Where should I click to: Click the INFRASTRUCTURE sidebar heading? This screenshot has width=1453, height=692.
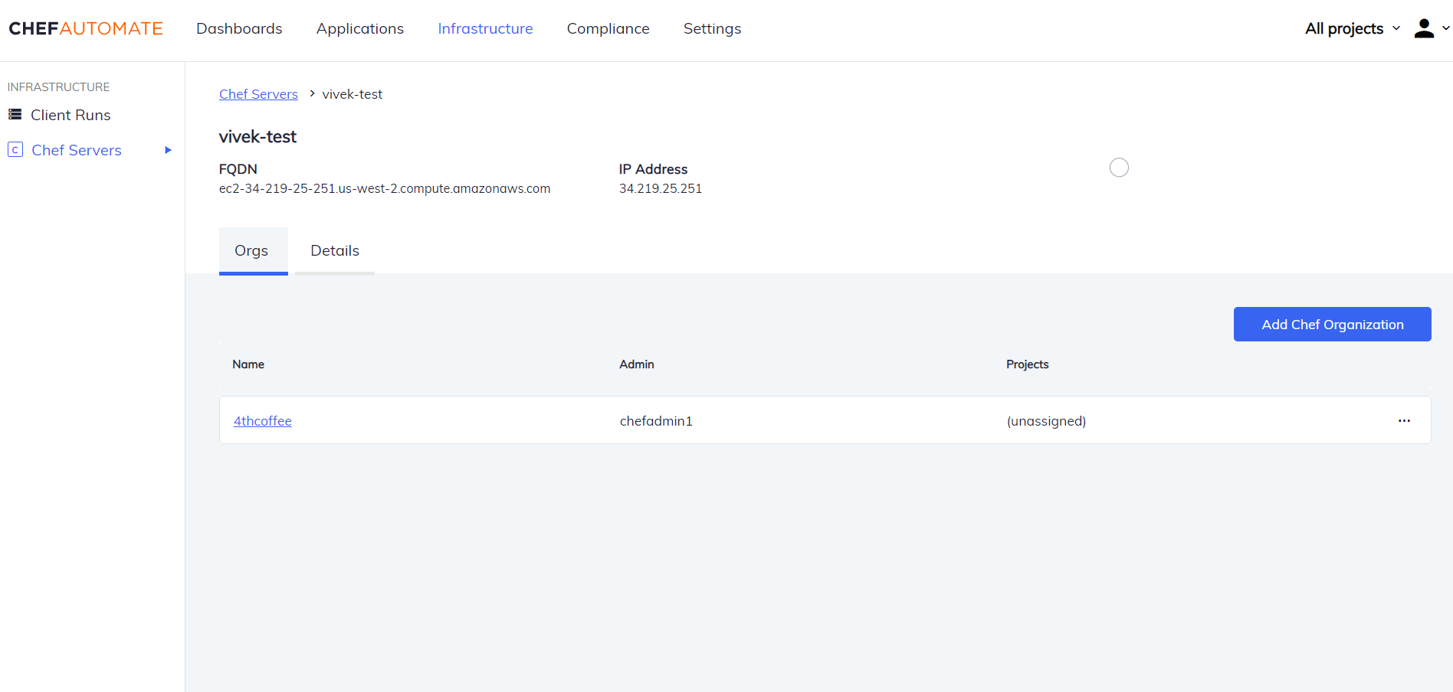(x=58, y=87)
